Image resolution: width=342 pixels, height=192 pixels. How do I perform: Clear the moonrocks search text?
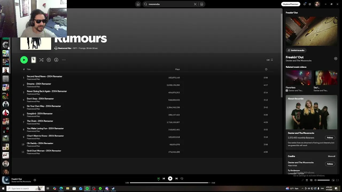195,4
